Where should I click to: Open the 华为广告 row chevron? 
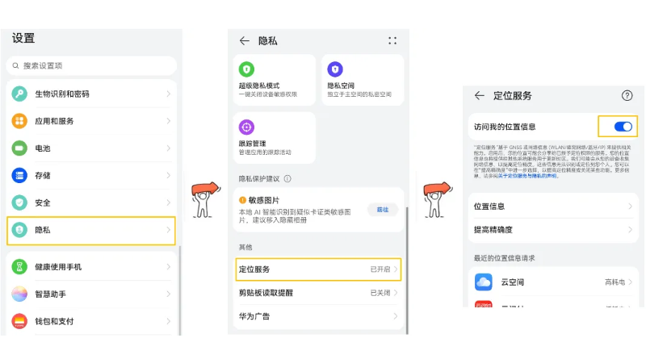click(x=396, y=316)
